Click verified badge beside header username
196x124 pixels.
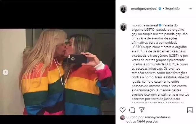point(160,9)
